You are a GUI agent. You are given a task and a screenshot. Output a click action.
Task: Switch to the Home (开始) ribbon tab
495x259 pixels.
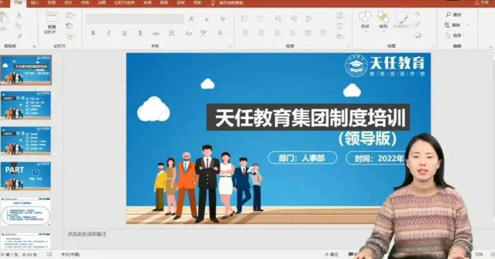(18, 2)
